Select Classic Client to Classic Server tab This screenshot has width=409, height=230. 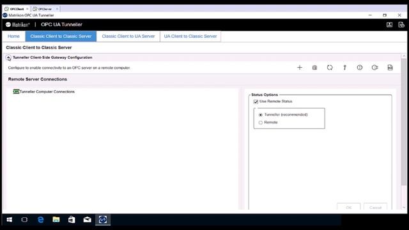coord(61,36)
